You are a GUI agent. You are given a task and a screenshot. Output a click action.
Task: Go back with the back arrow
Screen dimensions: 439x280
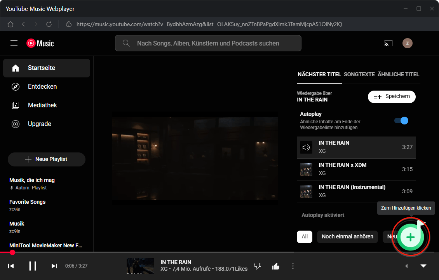coord(24,24)
